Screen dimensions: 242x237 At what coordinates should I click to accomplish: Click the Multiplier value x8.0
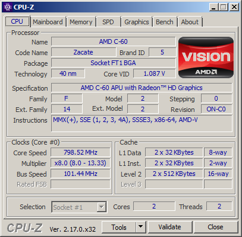(80, 163)
